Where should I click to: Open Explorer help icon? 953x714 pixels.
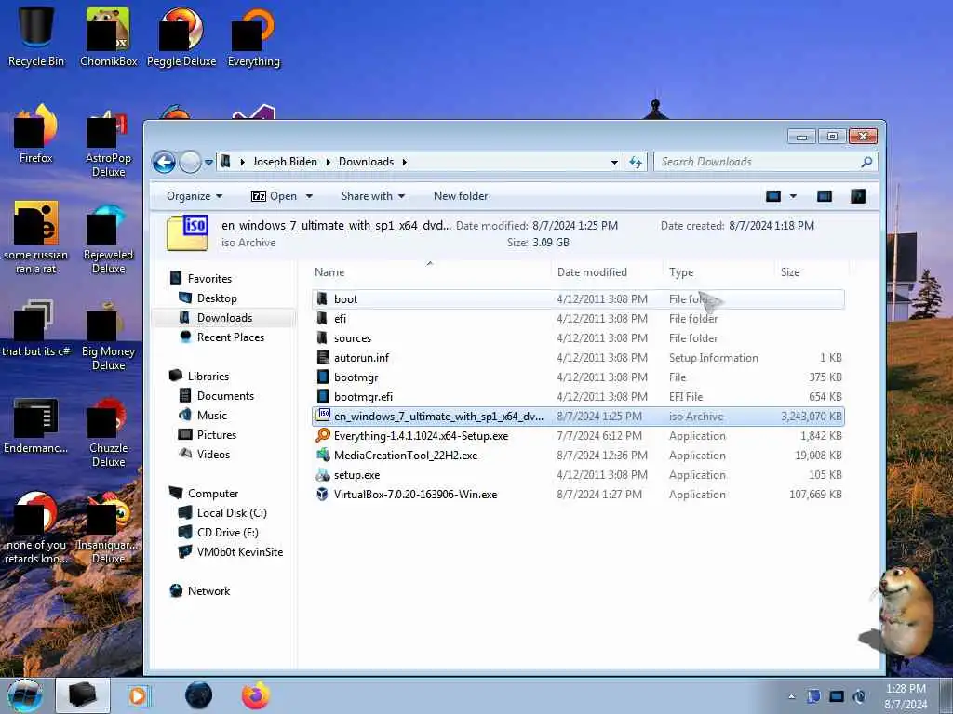coord(857,196)
